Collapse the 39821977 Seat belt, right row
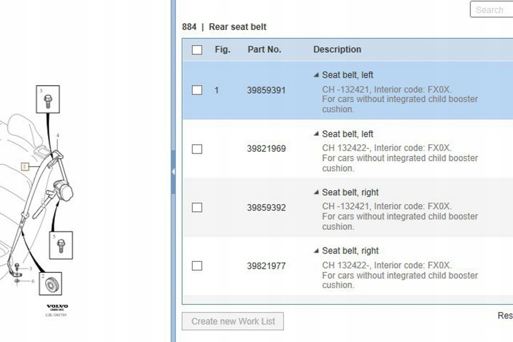Screen dimensions: 513x342 316,251
